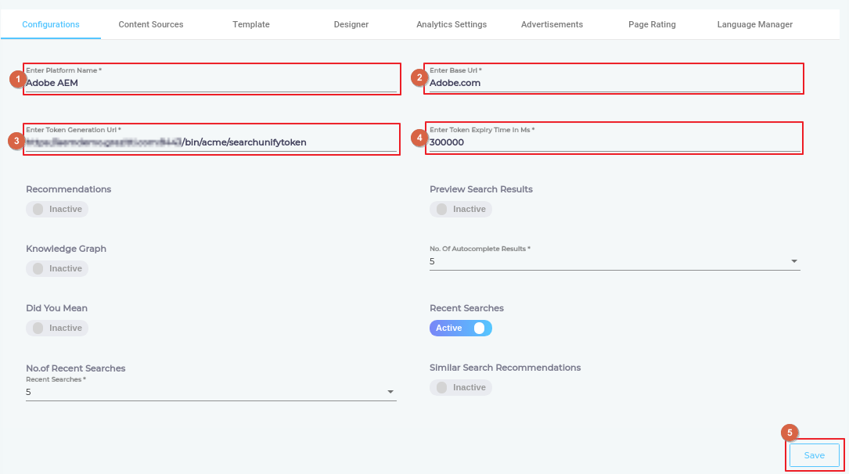849x474 pixels.
Task: Click the Save button
Action: 814,455
